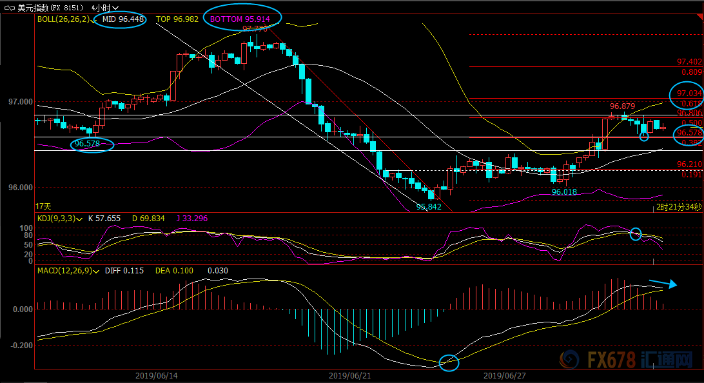Click the FX678 汇通网 logo
Screen dimensions: 704x383
pos(626,360)
